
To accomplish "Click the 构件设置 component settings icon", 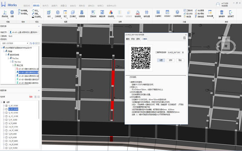I will pos(210,12).
